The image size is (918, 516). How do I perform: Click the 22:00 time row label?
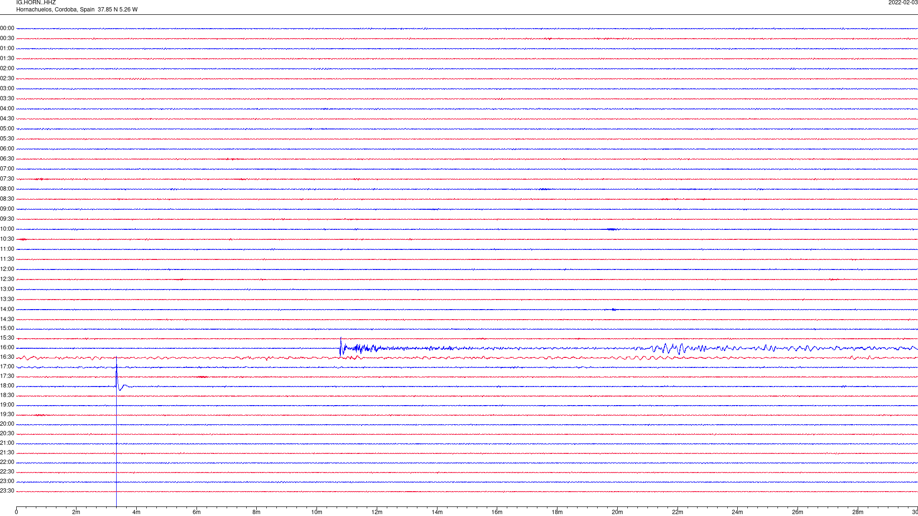(x=7, y=462)
